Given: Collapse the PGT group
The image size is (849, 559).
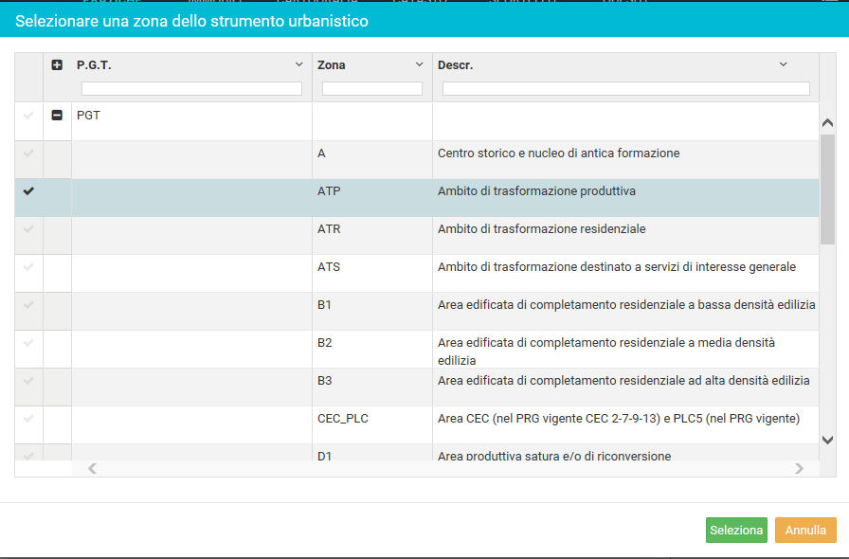Looking at the screenshot, I should point(57,115).
